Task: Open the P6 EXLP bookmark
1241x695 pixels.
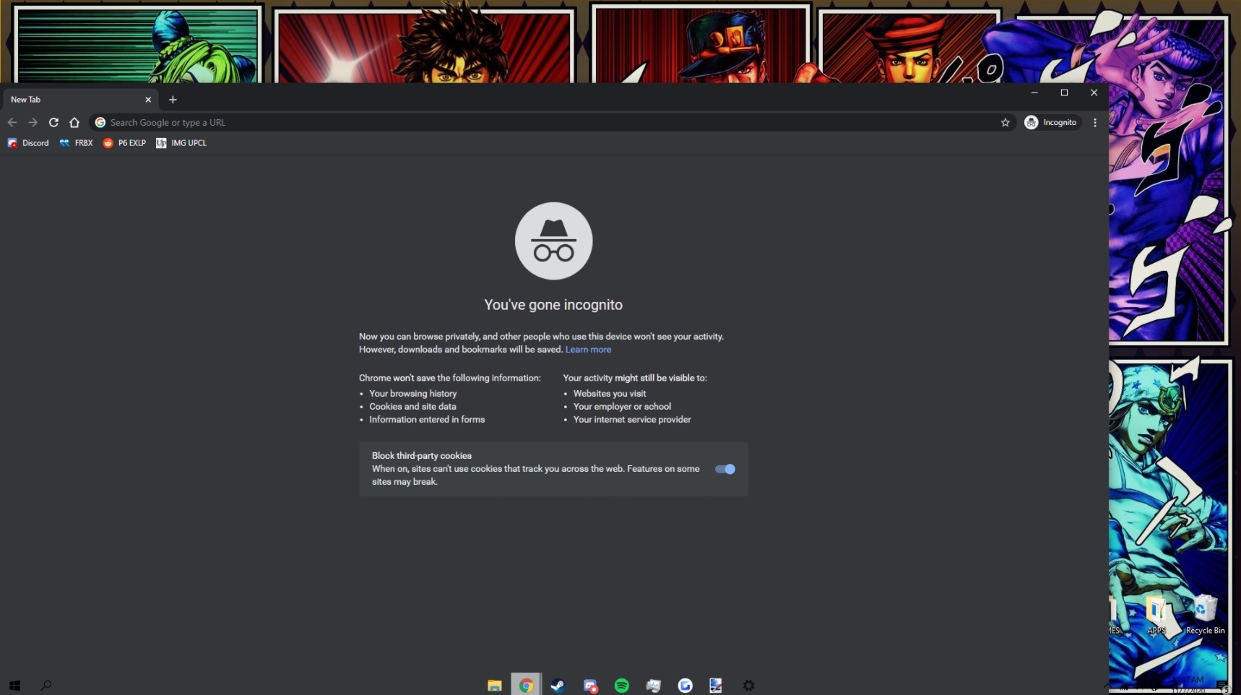Action: pyautogui.click(x=124, y=143)
